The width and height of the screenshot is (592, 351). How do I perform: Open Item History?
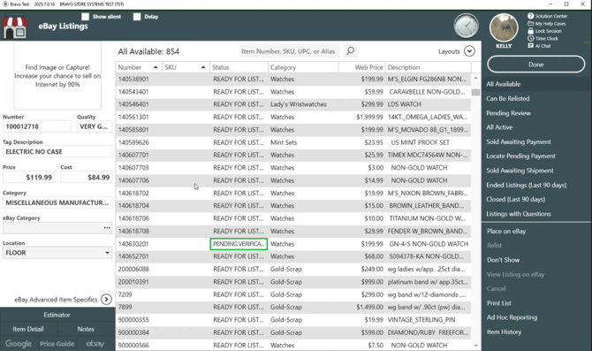point(504,332)
